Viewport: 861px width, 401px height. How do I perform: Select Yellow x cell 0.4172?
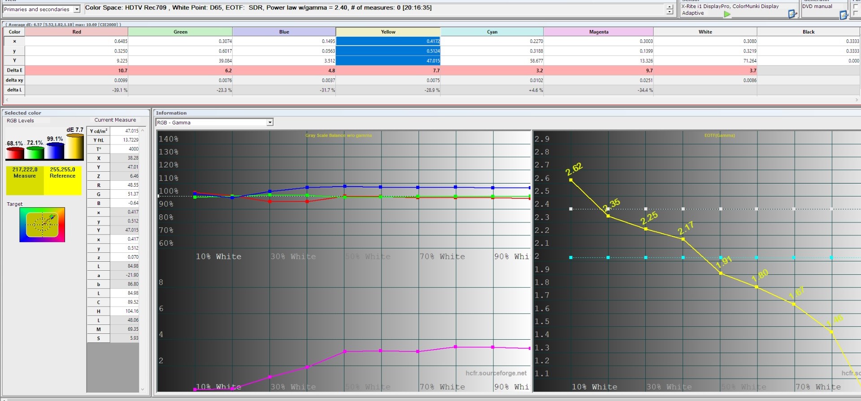tap(388, 41)
